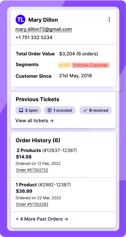The height and width of the screenshot is (237, 126).
Task: Click the star icon in VIP tag
Action: pyautogui.click(x=61, y=65)
